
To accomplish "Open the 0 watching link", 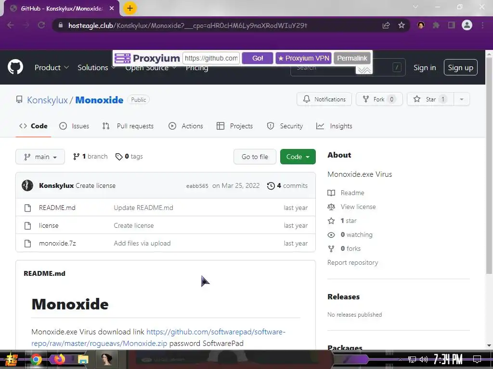I will (x=350, y=234).
